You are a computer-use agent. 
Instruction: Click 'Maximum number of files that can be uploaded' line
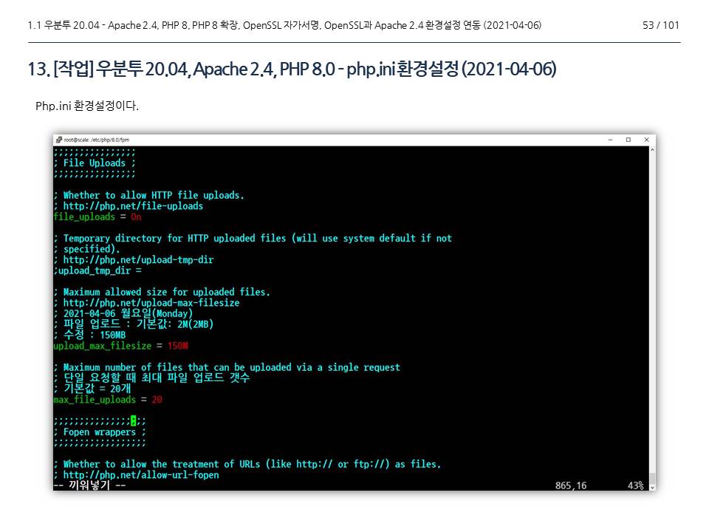(227, 367)
